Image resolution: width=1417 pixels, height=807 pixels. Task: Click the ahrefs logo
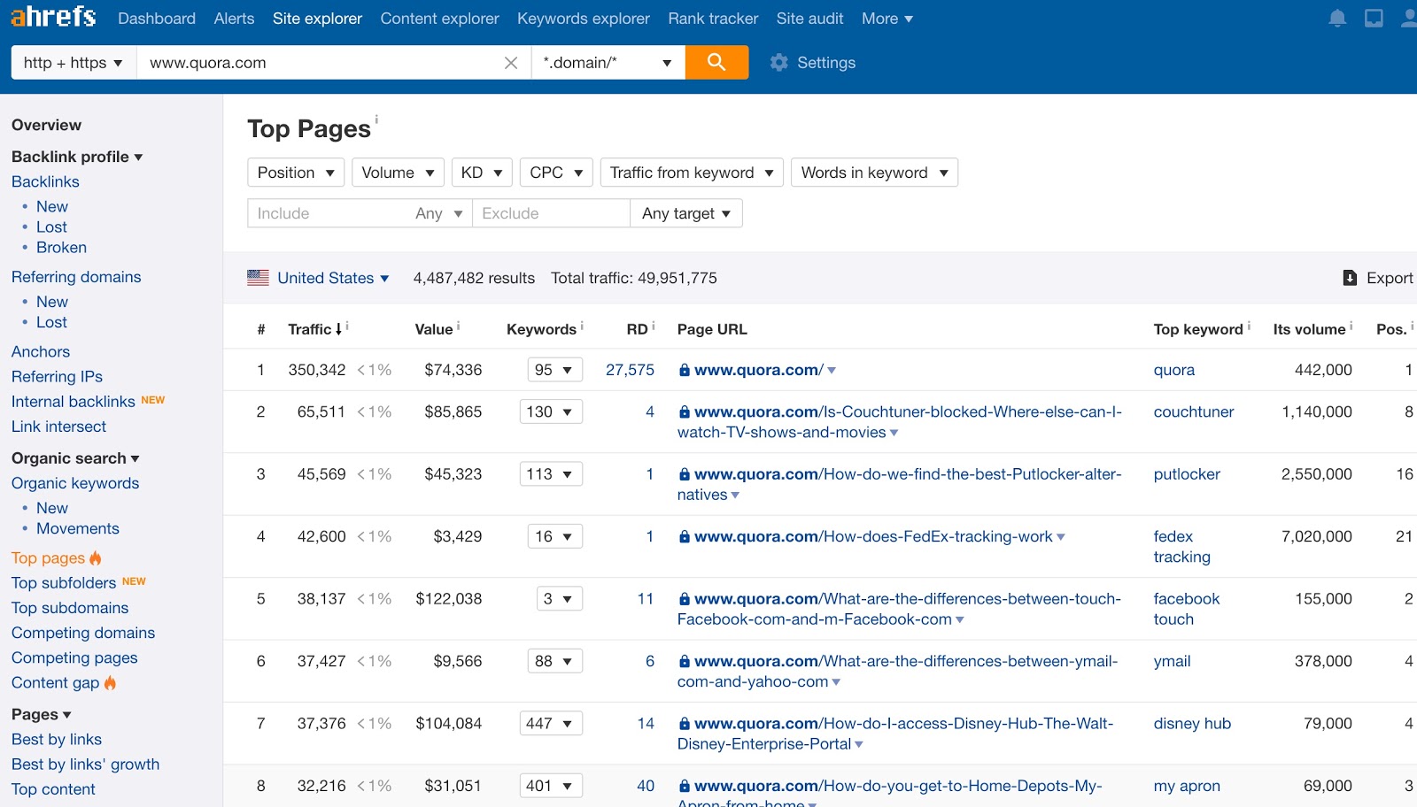(x=51, y=17)
